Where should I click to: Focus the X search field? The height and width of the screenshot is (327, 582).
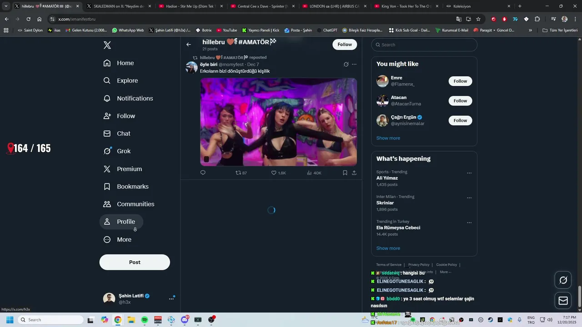pyautogui.click(x=424, y=45)
